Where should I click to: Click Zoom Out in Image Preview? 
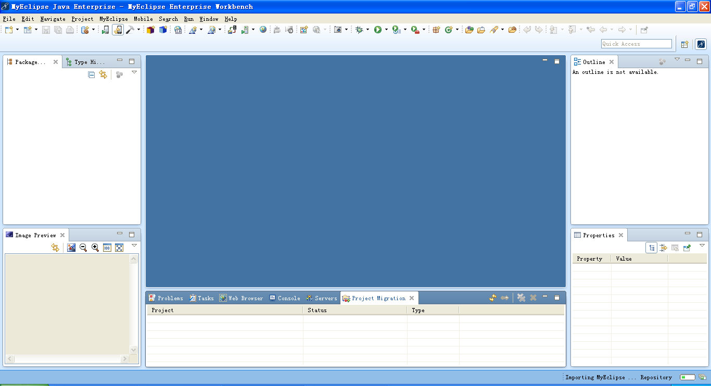[83, 248]
